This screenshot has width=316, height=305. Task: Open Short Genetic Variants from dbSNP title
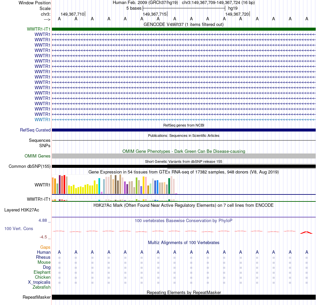(184, 161)
